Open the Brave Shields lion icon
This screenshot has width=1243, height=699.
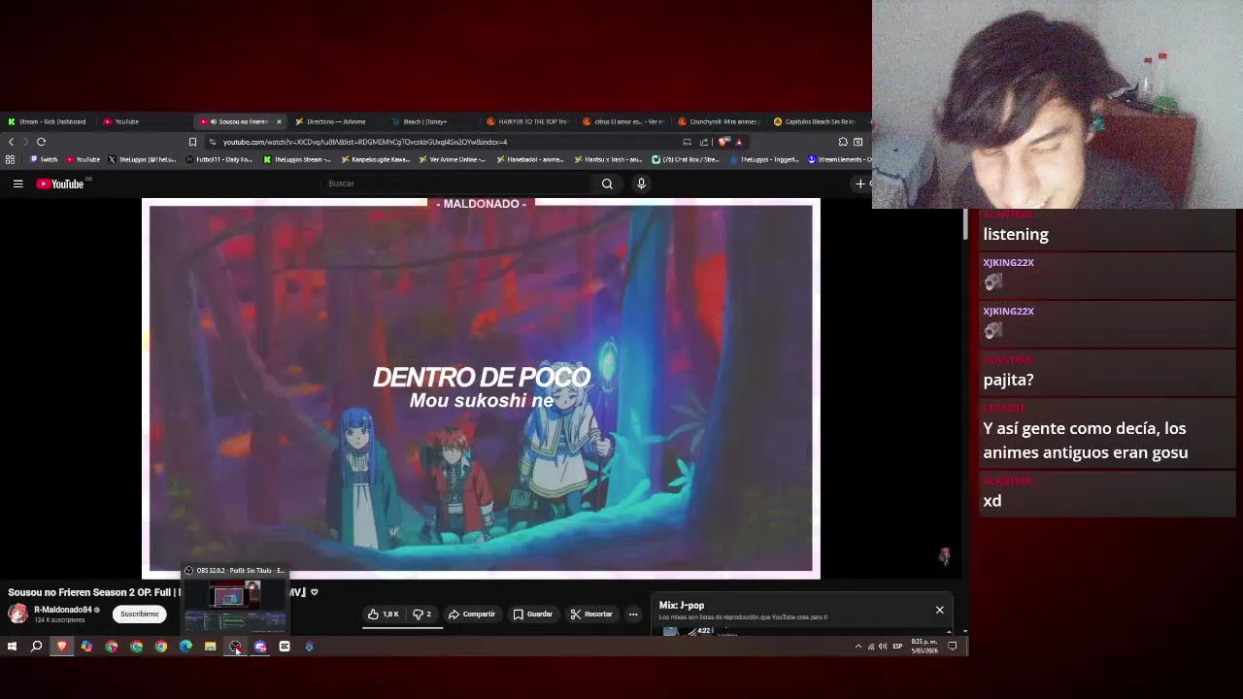click(723, 142)
